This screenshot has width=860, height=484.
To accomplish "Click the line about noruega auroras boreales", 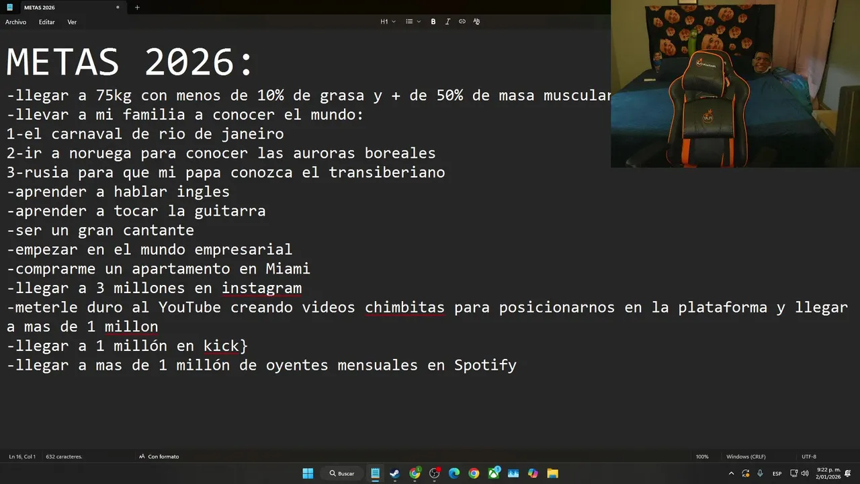I will [x=221, y=153].
